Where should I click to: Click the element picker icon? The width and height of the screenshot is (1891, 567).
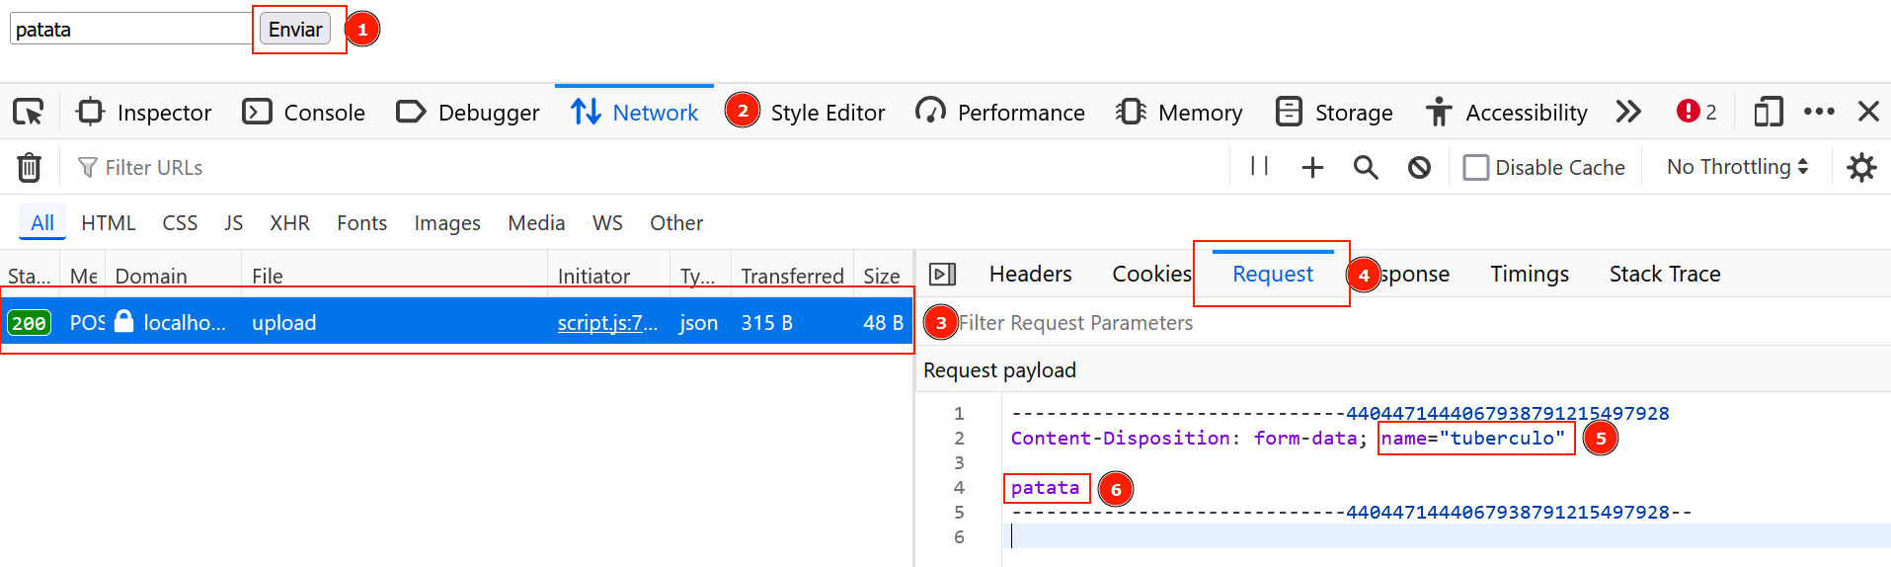click(x=29, y=113)
